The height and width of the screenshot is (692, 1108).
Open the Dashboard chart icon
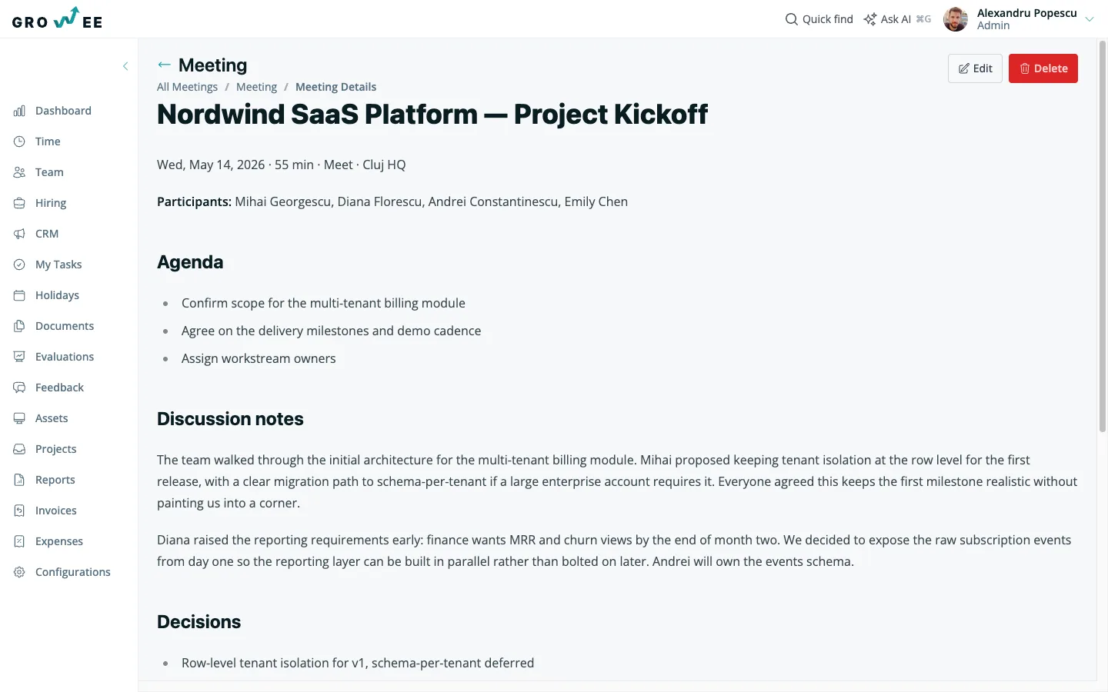pyautogui.click(x=19, y=111)
